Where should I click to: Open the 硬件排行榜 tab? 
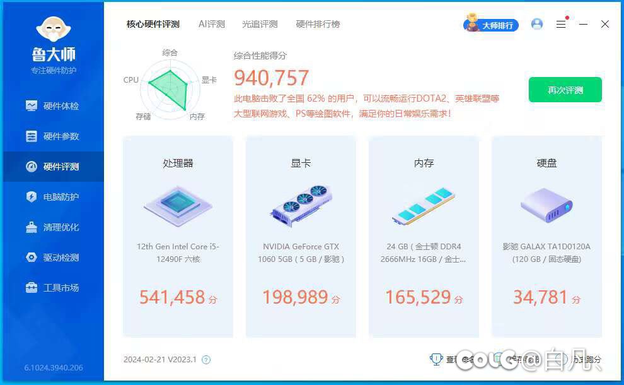click(318, 25)
